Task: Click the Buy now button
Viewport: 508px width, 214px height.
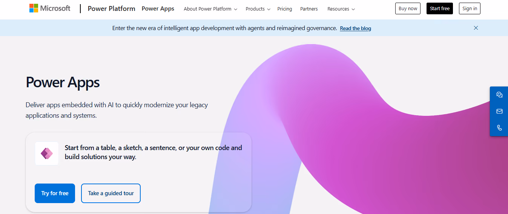Action: [x=408, y=8]
